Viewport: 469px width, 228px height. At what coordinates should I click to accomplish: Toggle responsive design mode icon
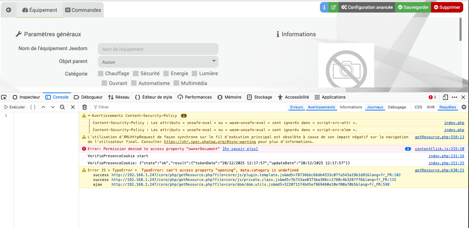445,97
